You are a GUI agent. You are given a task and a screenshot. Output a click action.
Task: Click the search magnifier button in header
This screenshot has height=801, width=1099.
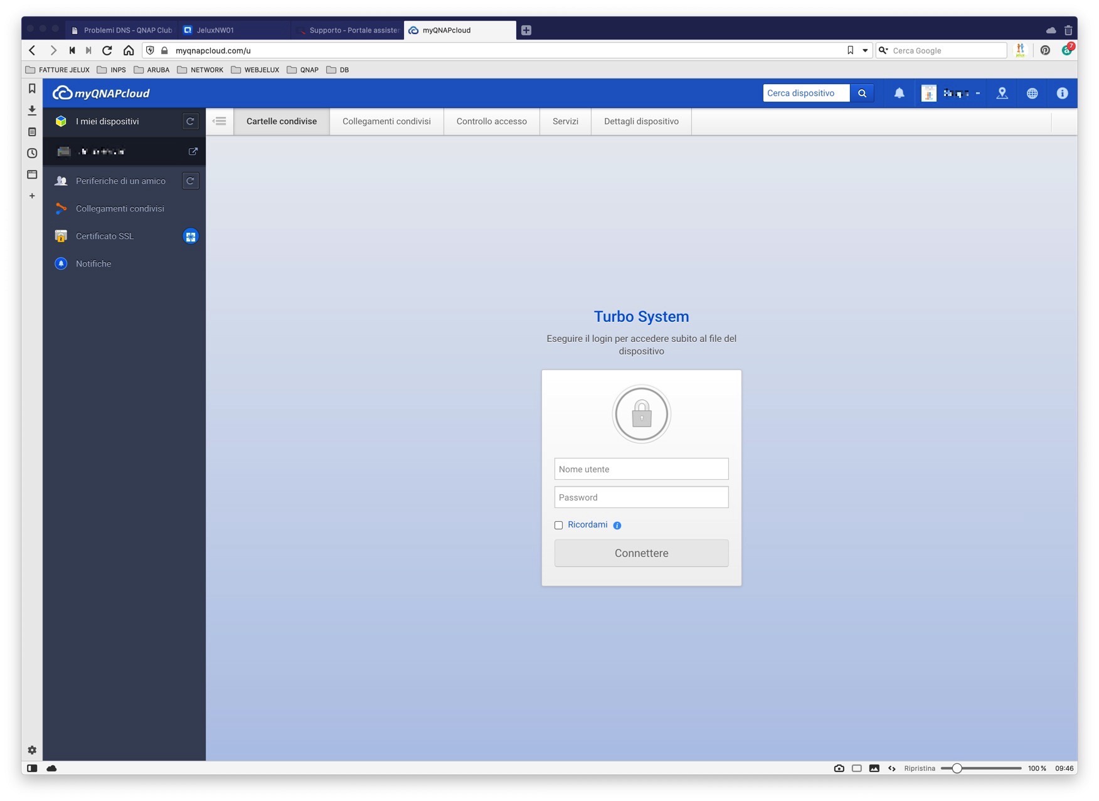(862, 93)
